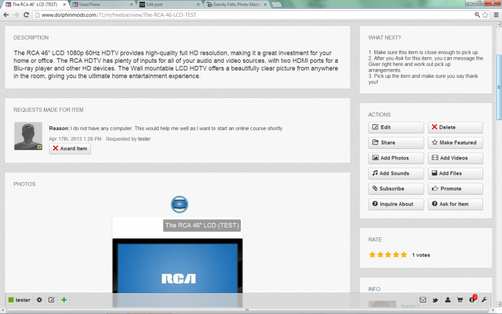The height and width of the screenshot is (314, 502).
Task: Switch to Gravity Falls Photo Mash tab
Action: tap(237, 4)
